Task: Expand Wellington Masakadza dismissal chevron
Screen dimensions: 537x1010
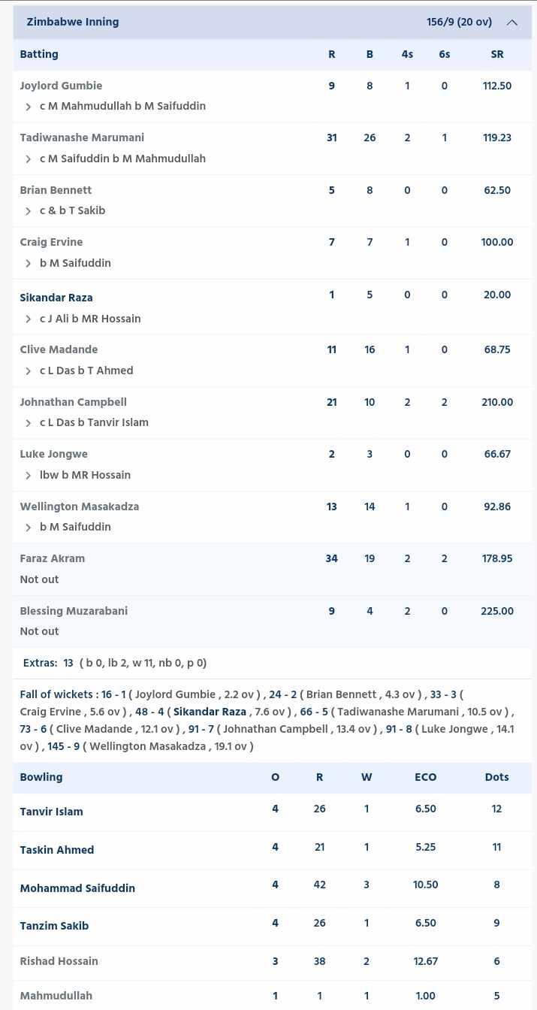Action: point(29,528)
